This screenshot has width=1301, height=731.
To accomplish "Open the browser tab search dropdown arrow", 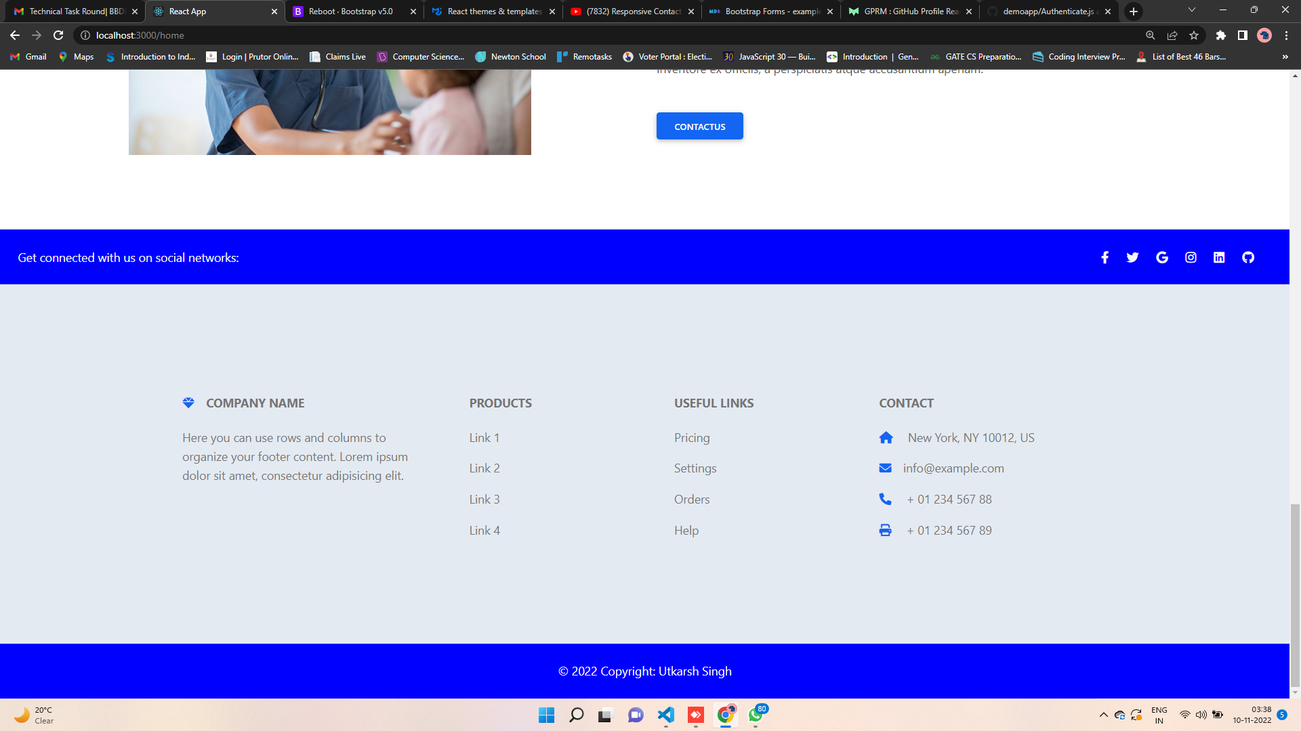I will [x=1191, y=11].
